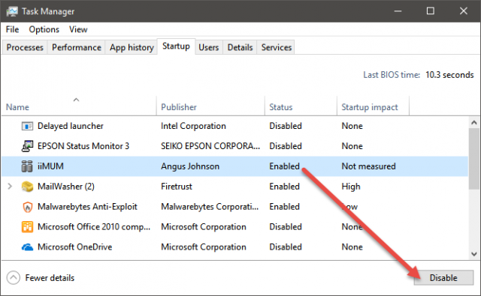The height and width of the screenshot is (296, 481).
Task: Switch to the Services tab
Action: point(276,47)
